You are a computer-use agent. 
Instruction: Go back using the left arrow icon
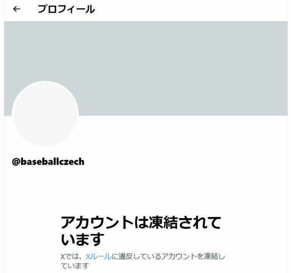pos(16,9)
